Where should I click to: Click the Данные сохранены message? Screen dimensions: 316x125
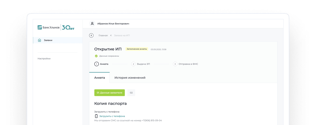point(109,56)
